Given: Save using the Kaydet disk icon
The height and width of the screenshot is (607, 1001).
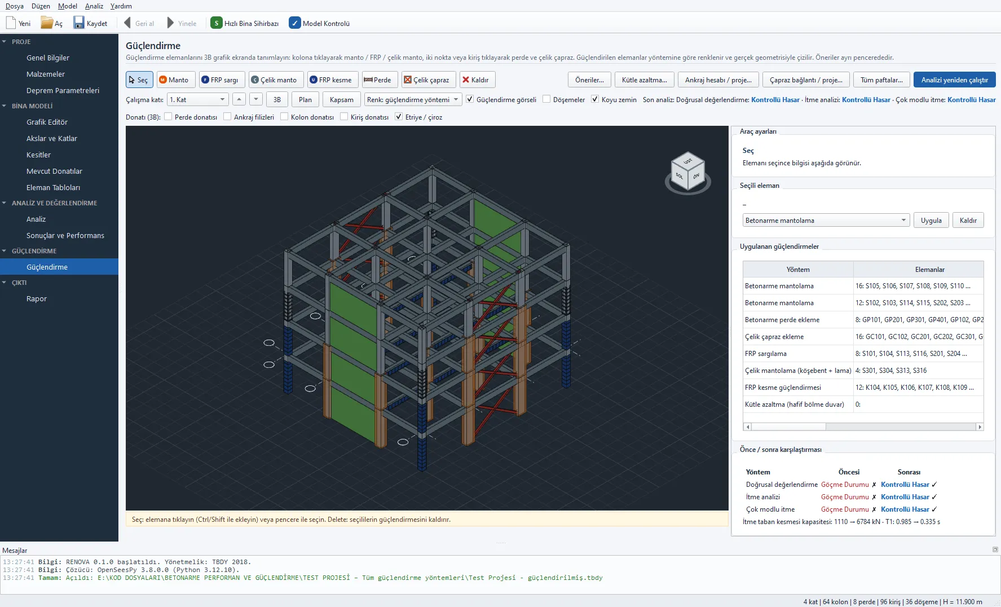Looking at the screenshot, I should (79, 23).
